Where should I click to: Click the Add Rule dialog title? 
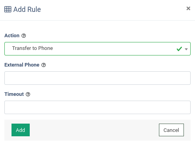(27, 10)
